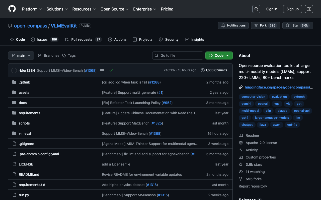Open the vlmeval folder
This screenshot has height=200, width=321.
[x=25, y=133]
